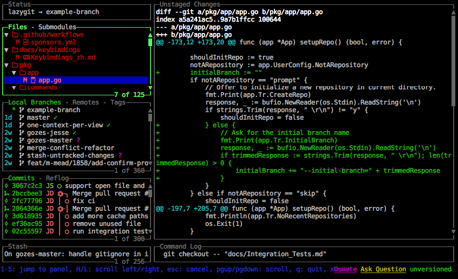Switch to the Tags tab
The width and height of the screenshot is (458, 279).
coord(117,102)
